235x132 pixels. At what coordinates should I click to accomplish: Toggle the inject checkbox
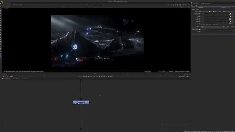(x=222, y=26)
